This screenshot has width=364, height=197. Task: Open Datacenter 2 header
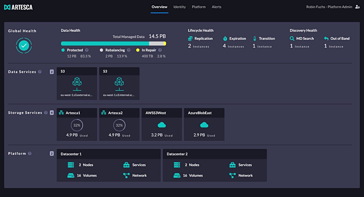tap(215, 154)
